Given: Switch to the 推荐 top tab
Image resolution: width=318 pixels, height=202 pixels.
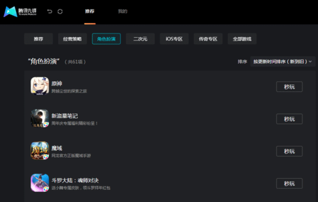Looking at the screenshot, I should click(x=90, y=11).
